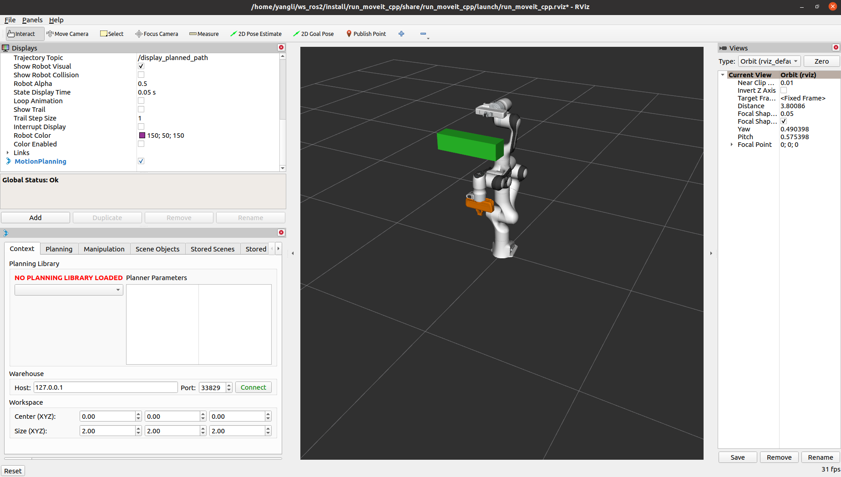This screenshot has height=477, width=841.
Task: Open the view Type dropdown
Action: 769,61
